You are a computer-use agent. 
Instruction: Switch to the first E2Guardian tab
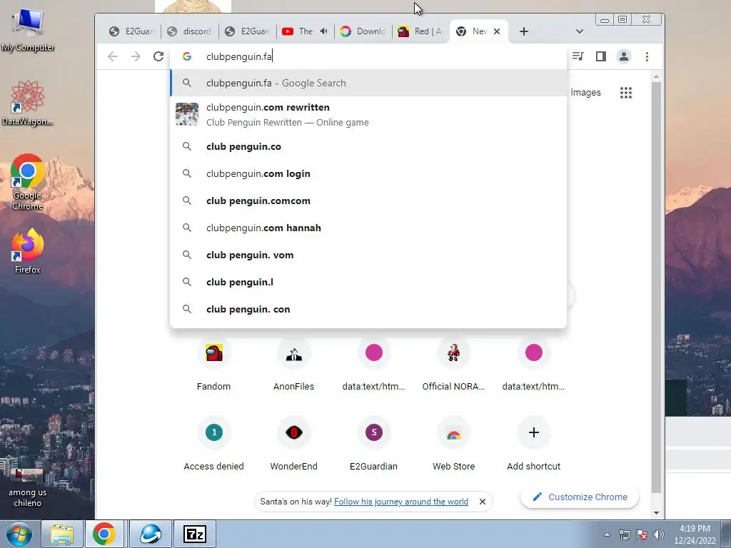pos(131,31)
